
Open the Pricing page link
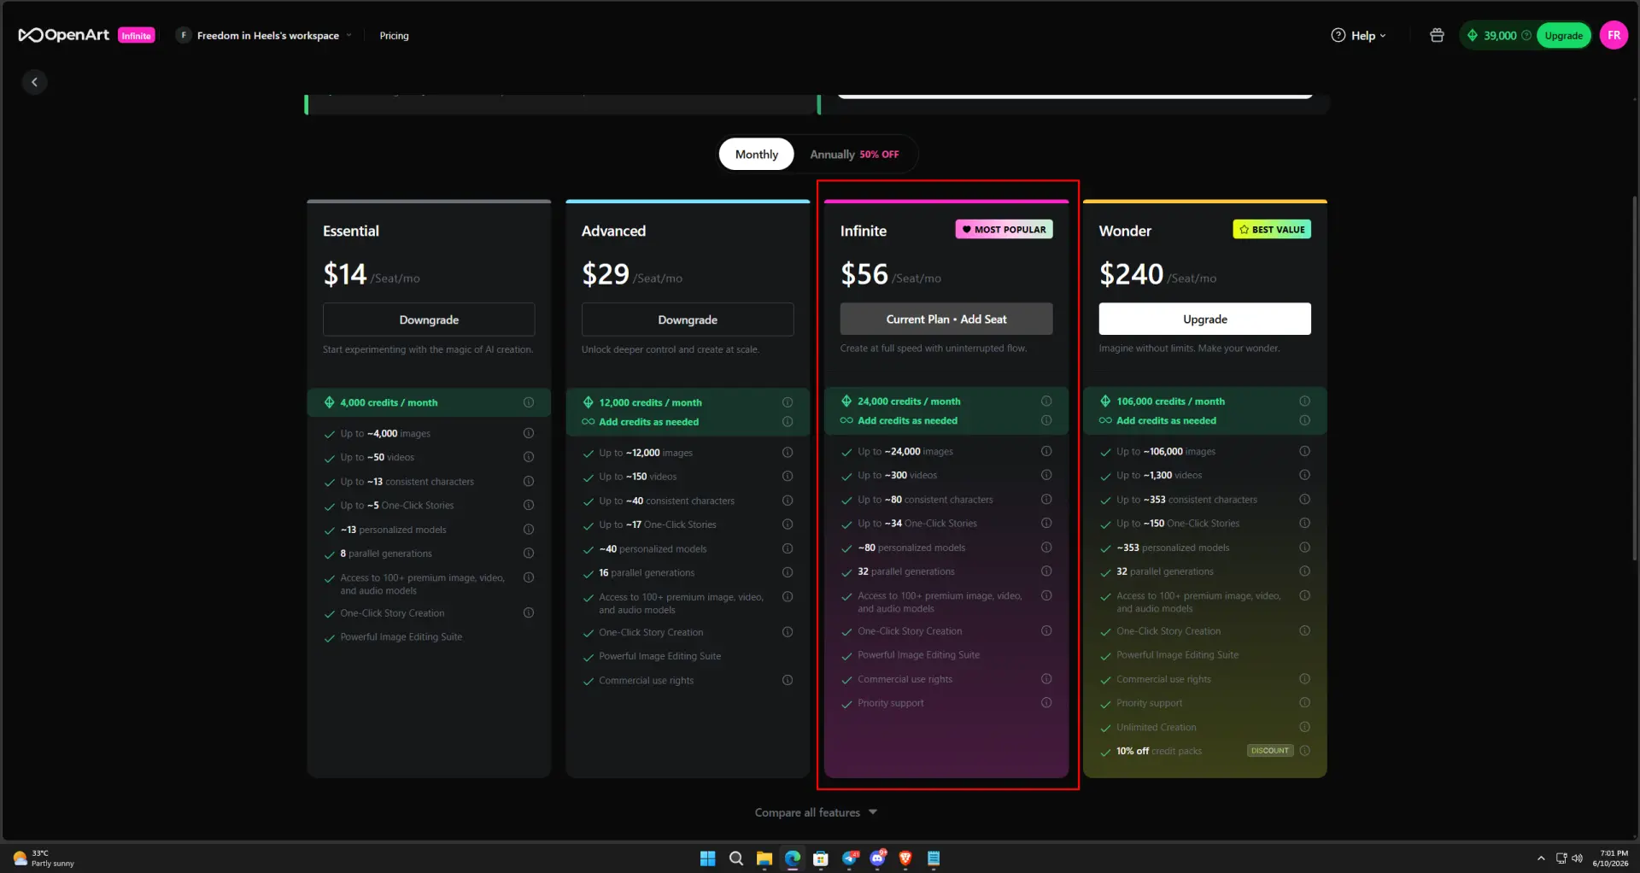tap(394, 36)
